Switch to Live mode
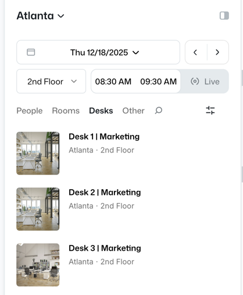243x295 pixels. [205, 81]
